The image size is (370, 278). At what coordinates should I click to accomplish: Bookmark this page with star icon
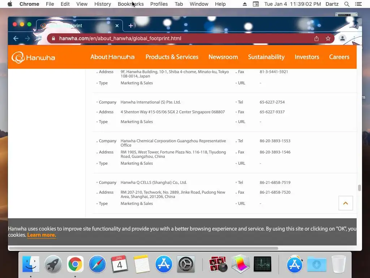pyautogui.click(x=328, y=38)
